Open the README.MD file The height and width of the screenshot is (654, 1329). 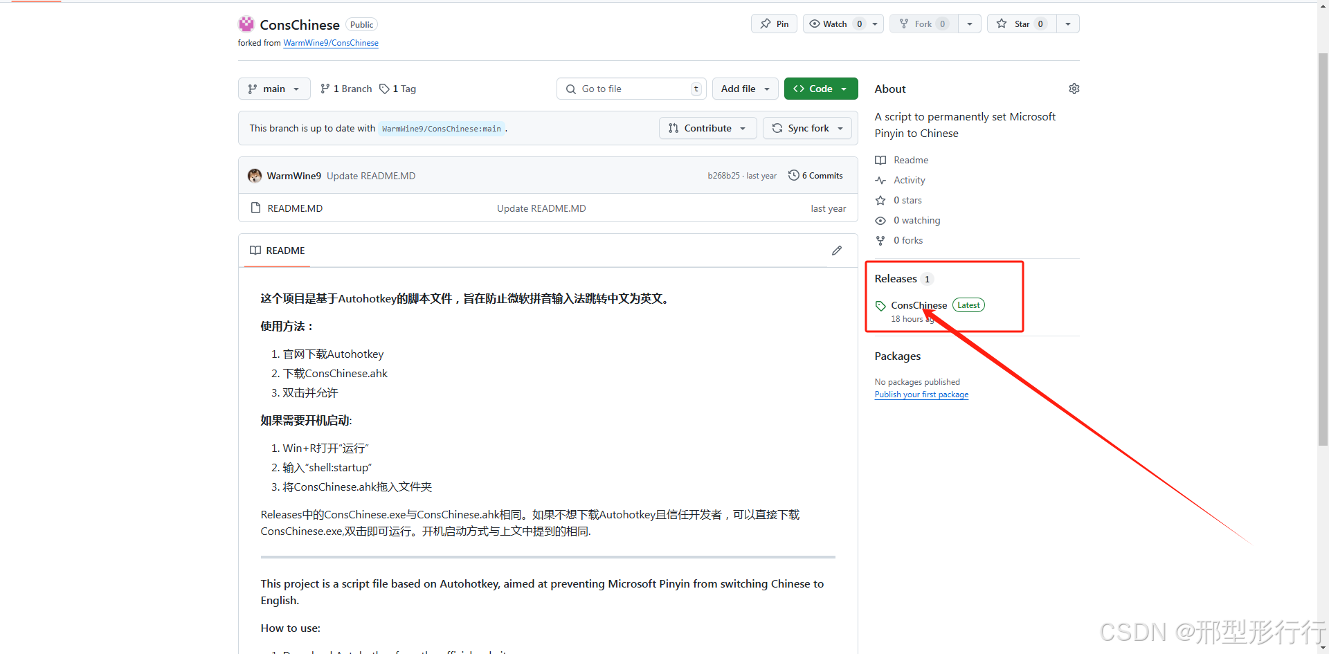click(x=295, y=208)
